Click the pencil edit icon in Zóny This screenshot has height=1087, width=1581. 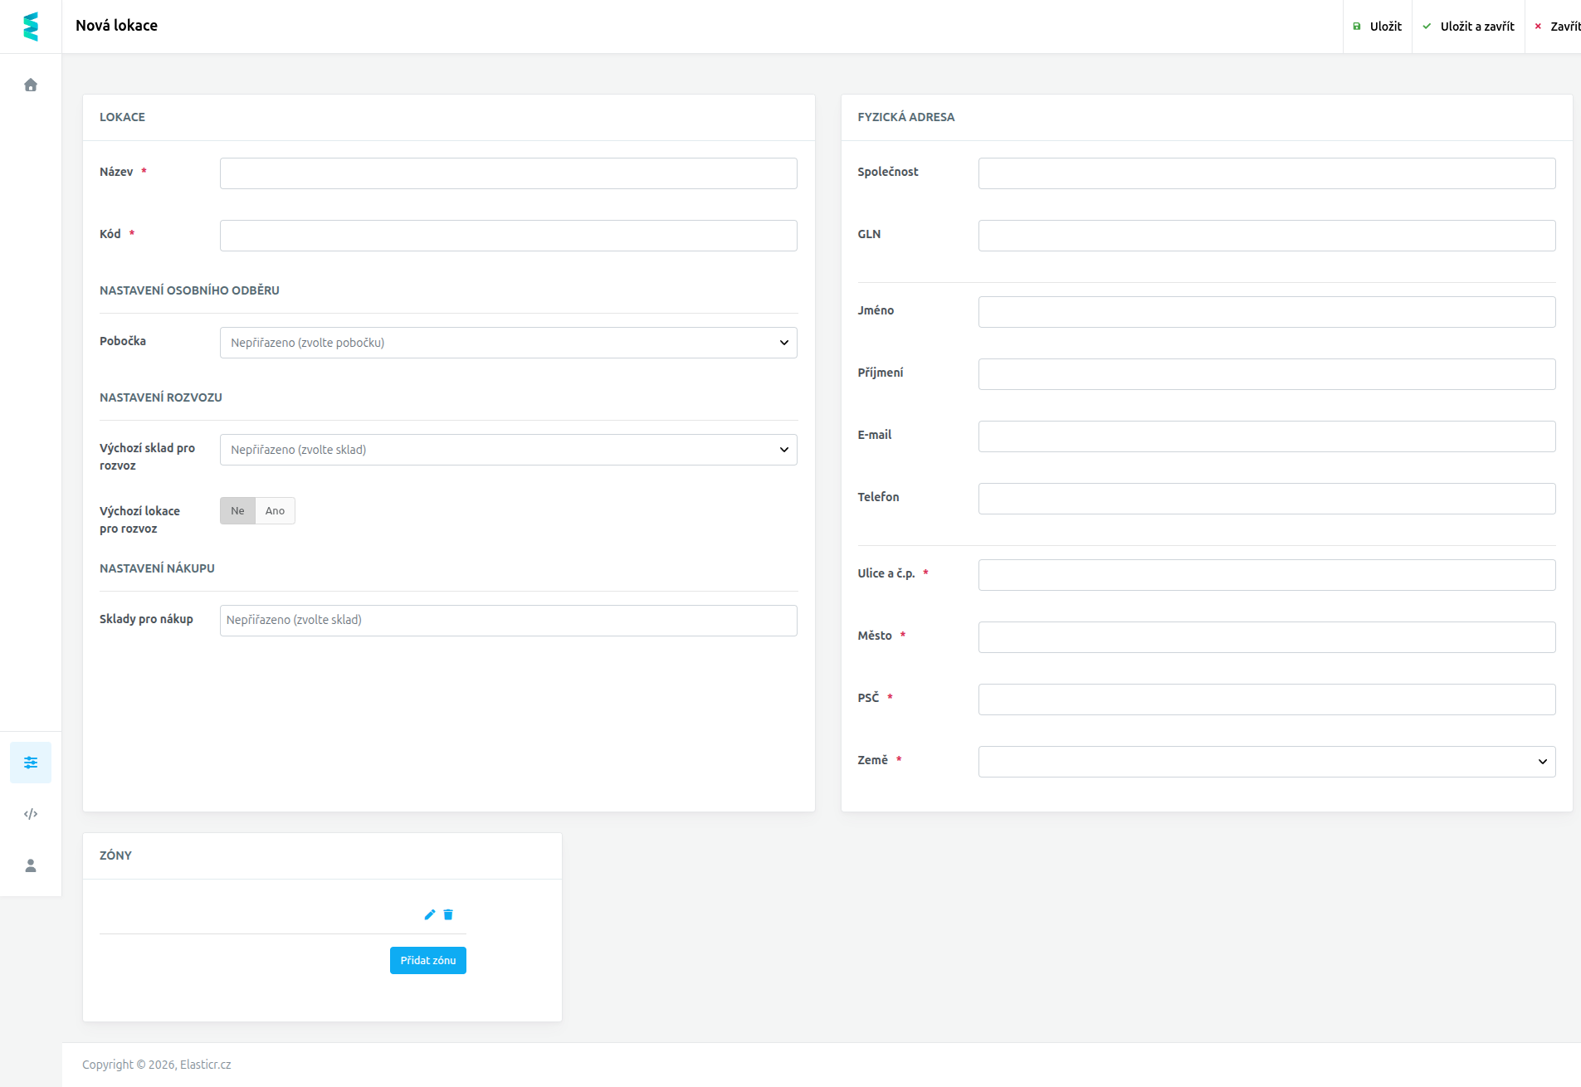[x=430, y=914]
